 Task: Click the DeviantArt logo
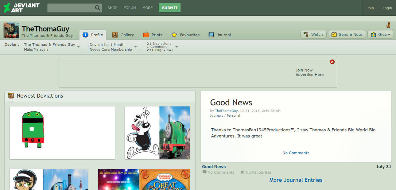22,8
